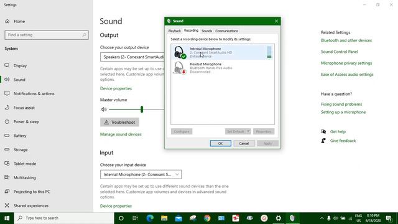Click the master volume speaker icon
Viewport: 398px width, 224px height.
click(x=104, y=110)
